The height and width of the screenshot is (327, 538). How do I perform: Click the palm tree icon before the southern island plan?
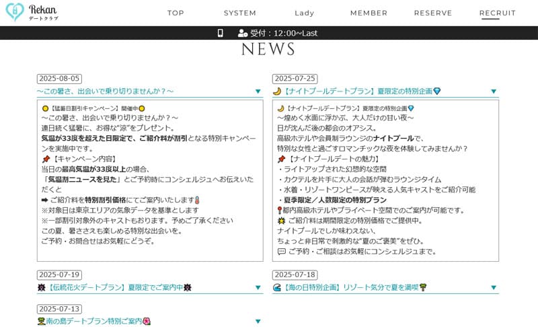tap(41, 321)
